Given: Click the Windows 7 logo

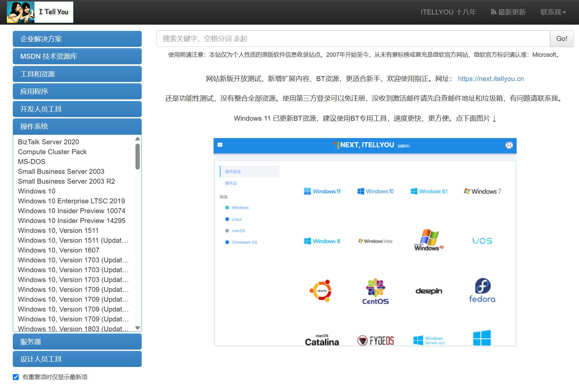Looking at the screenshot, I should click(482, 191).
